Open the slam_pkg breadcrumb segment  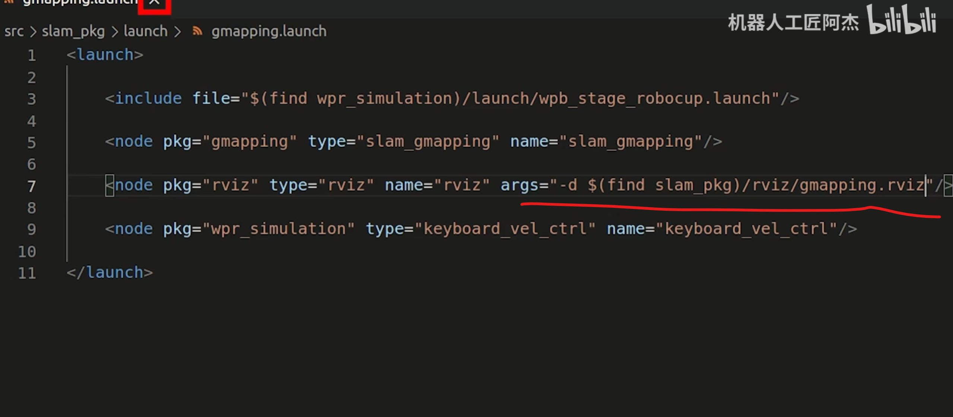pyautogui.click(x=73, y=31)
